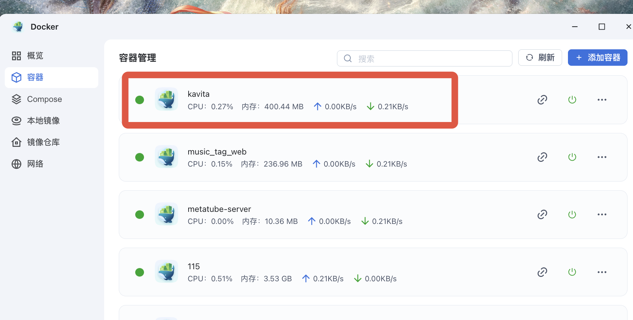Toggle power for music_tag_web container
This screenshot has width=633, height=320.
(x=572, y=157)
